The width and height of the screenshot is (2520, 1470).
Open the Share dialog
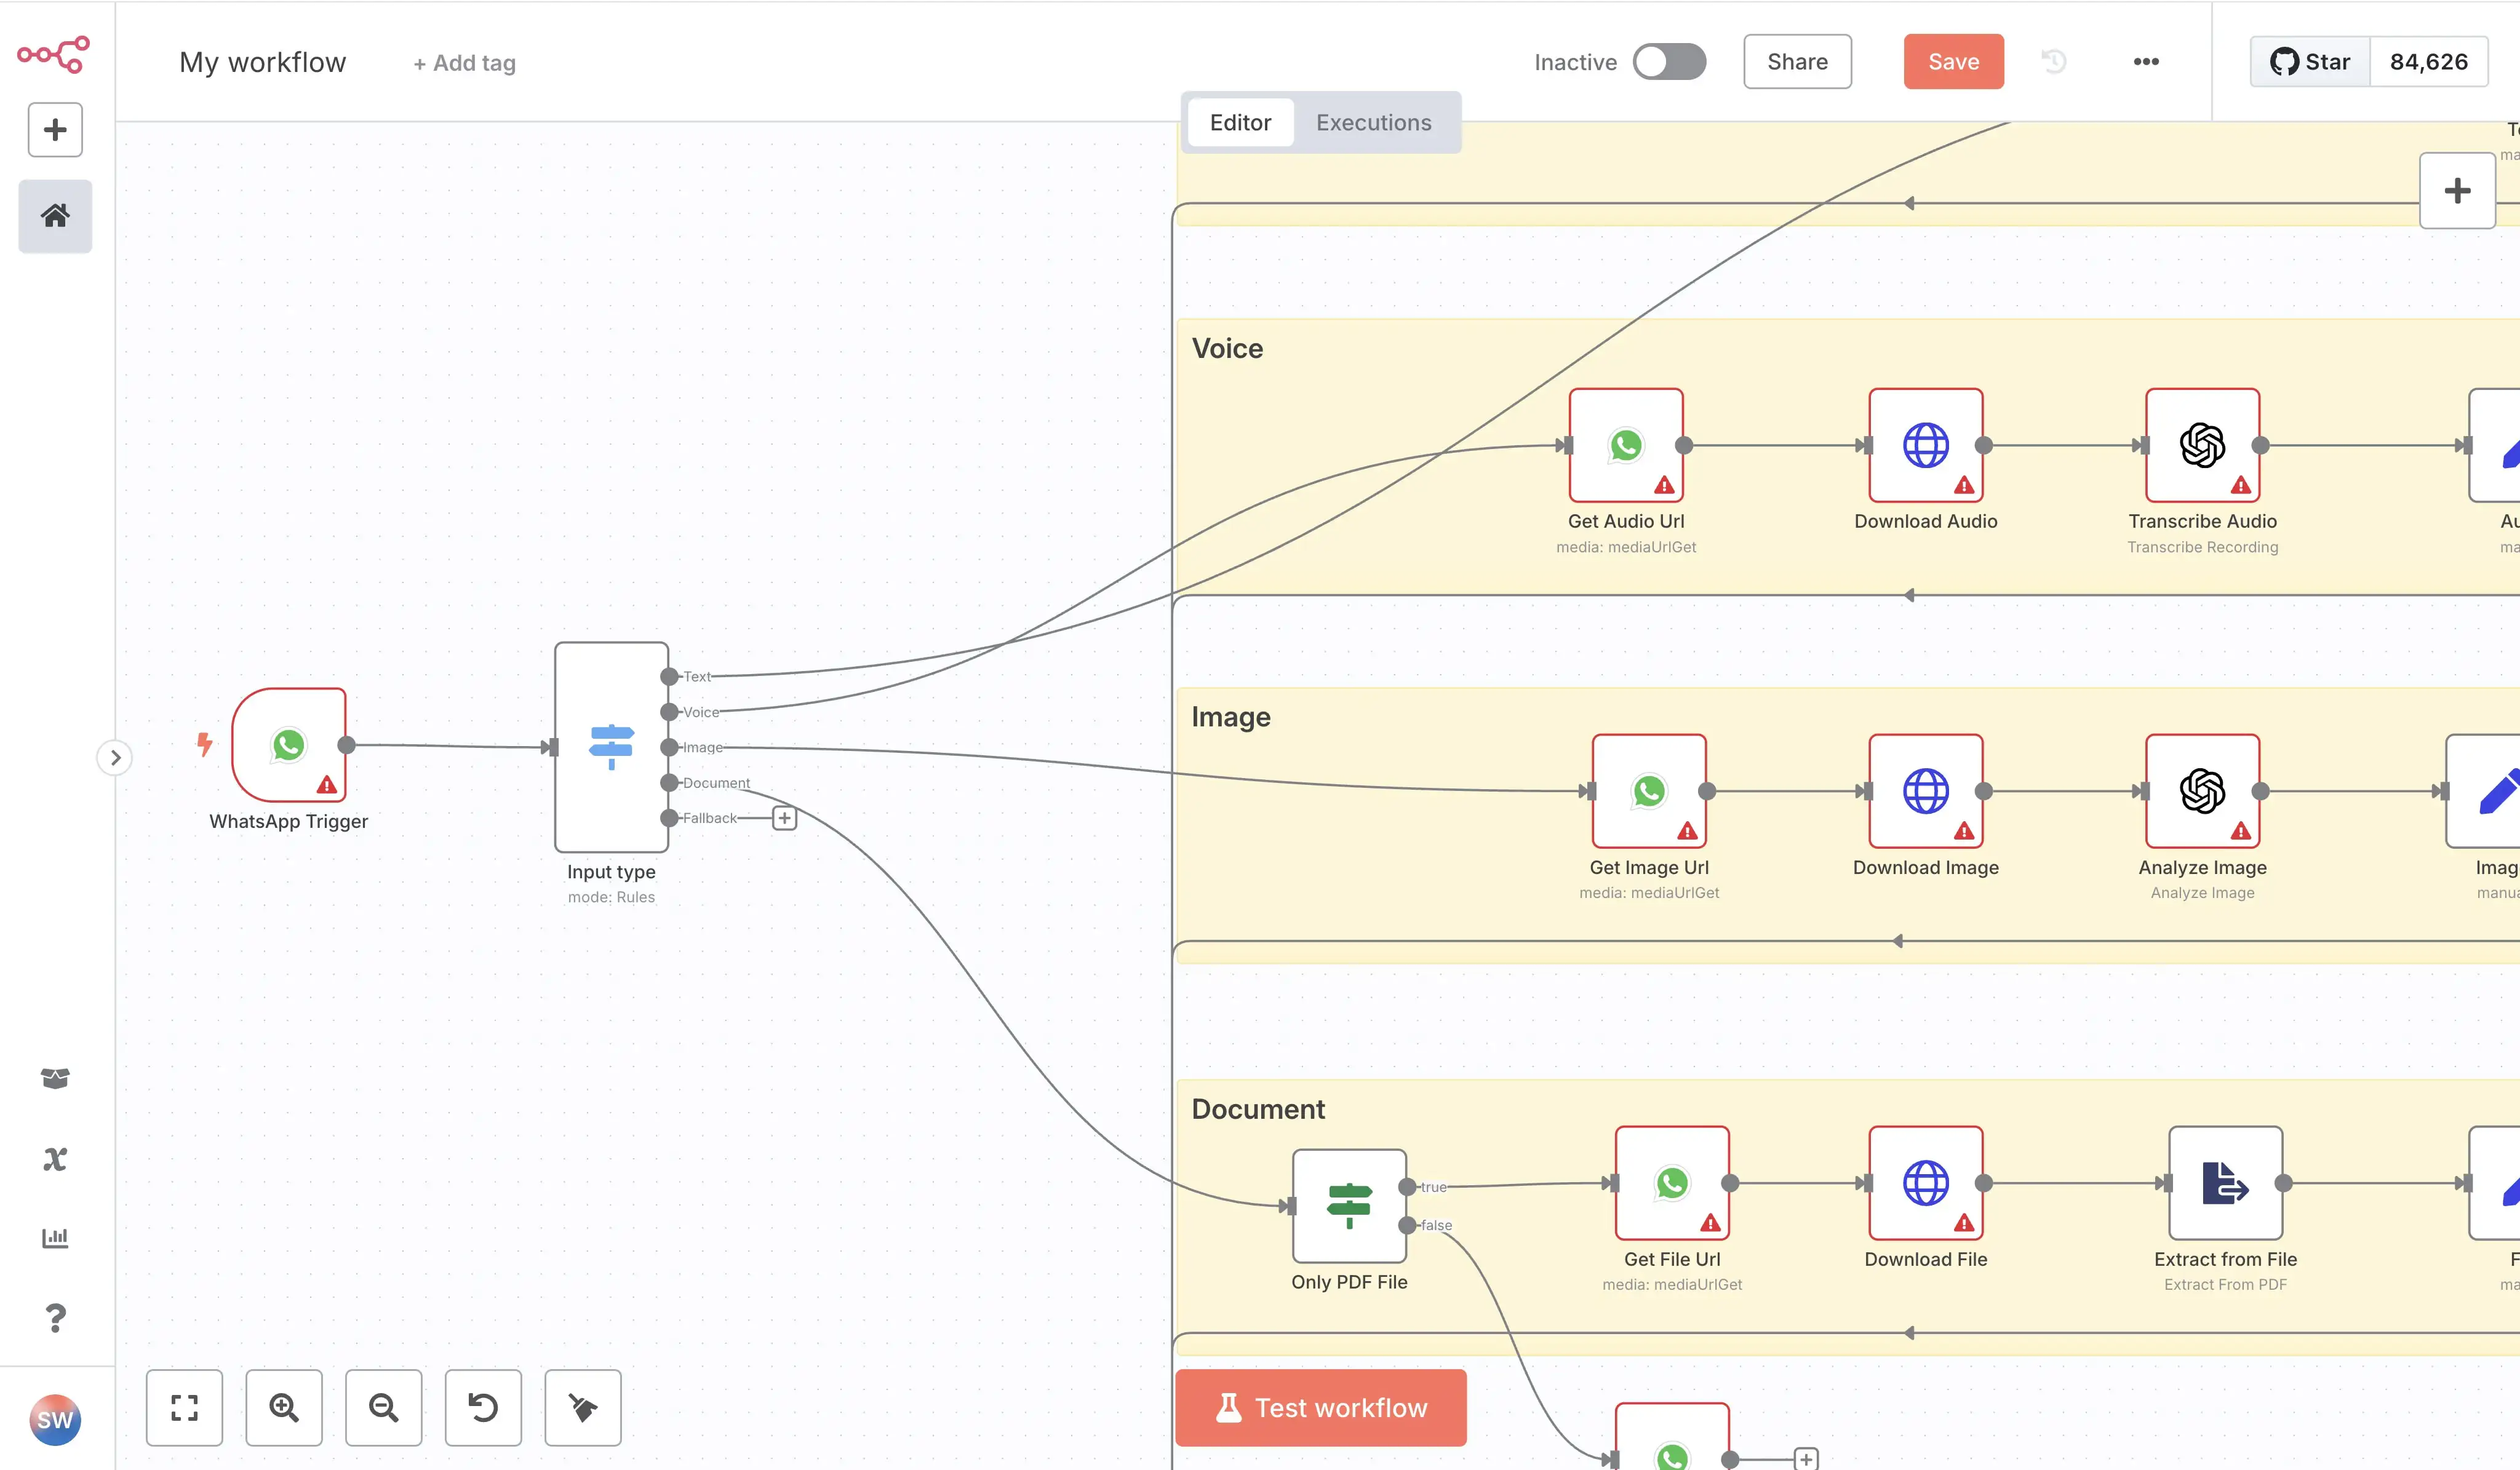point(1797,61)
